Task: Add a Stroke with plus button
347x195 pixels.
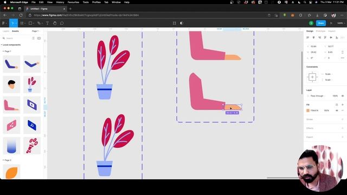Action: pyautogui.click(x=343, y=119)
